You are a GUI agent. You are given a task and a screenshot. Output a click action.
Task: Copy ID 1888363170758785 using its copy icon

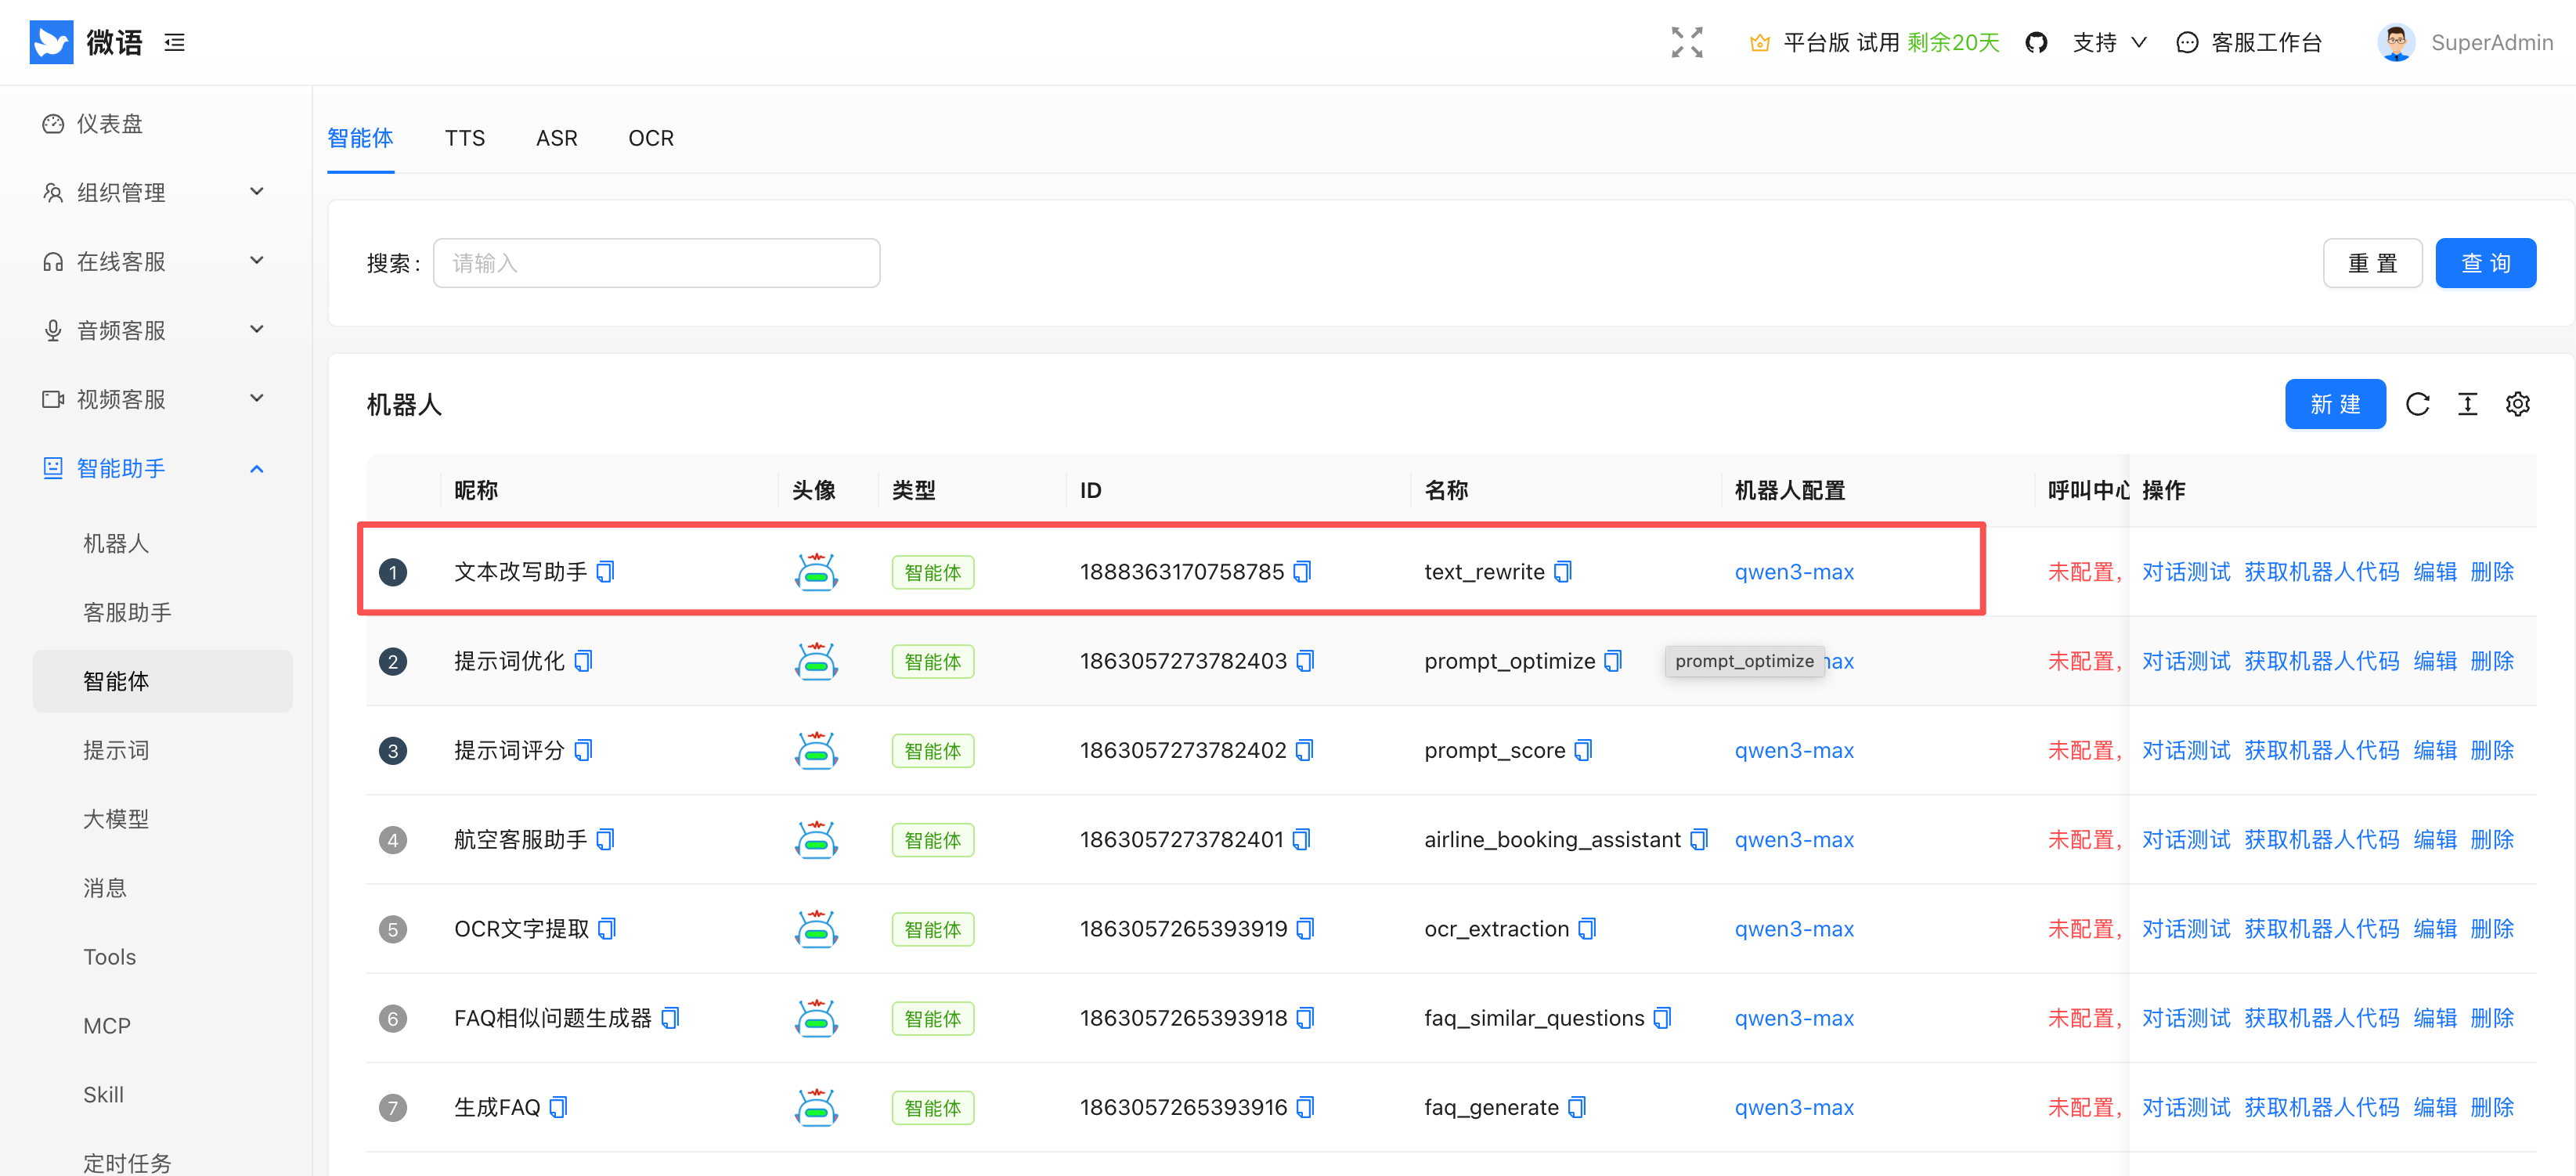tap(1302, 571)
